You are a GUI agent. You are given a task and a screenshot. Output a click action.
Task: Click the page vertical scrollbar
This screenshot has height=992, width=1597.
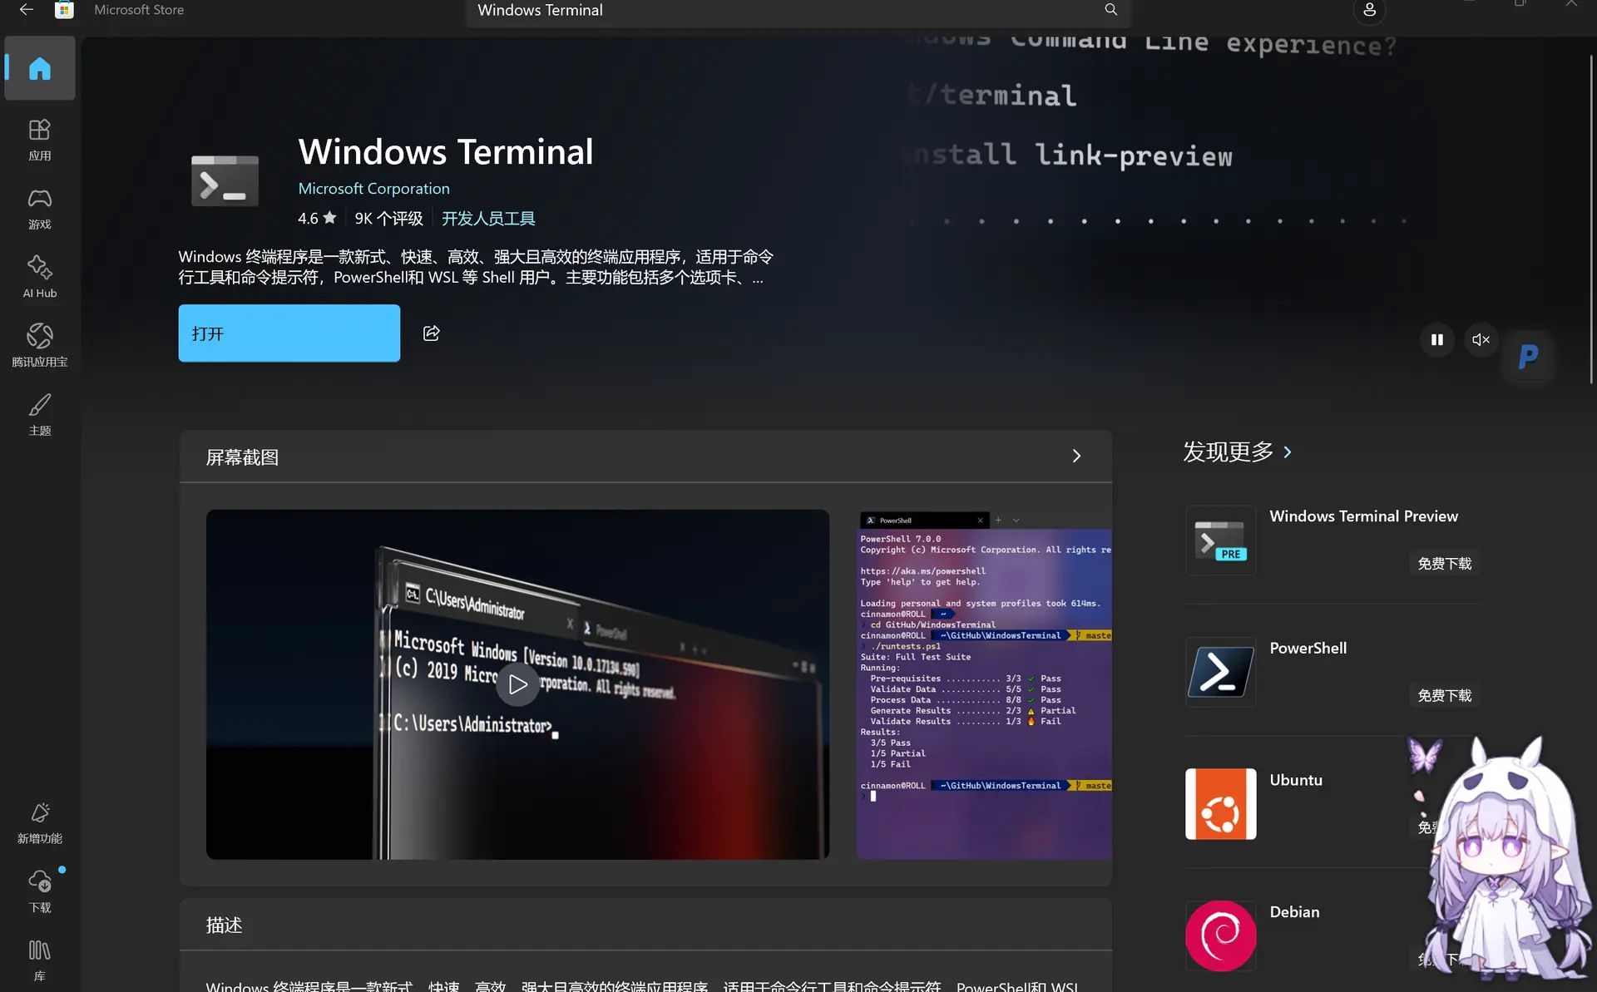click(x=1591, y=219)
